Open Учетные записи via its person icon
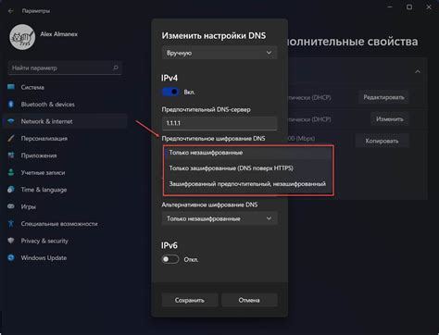 [11, 172]
